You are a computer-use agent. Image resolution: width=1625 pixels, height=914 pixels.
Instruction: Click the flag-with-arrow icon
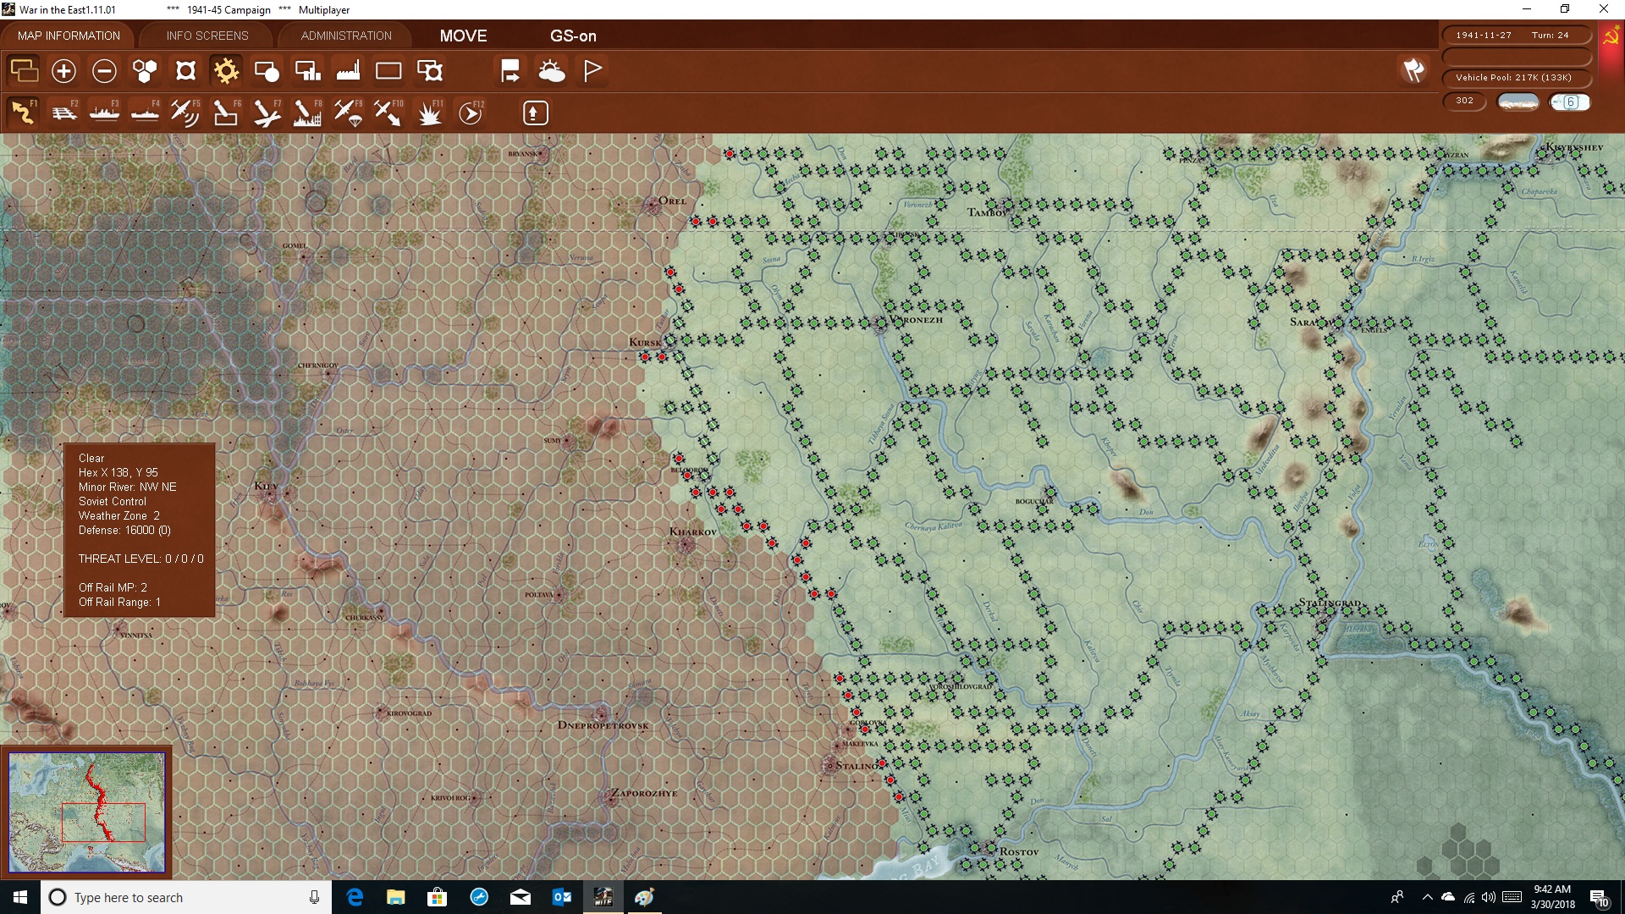(x=510, y=71)
